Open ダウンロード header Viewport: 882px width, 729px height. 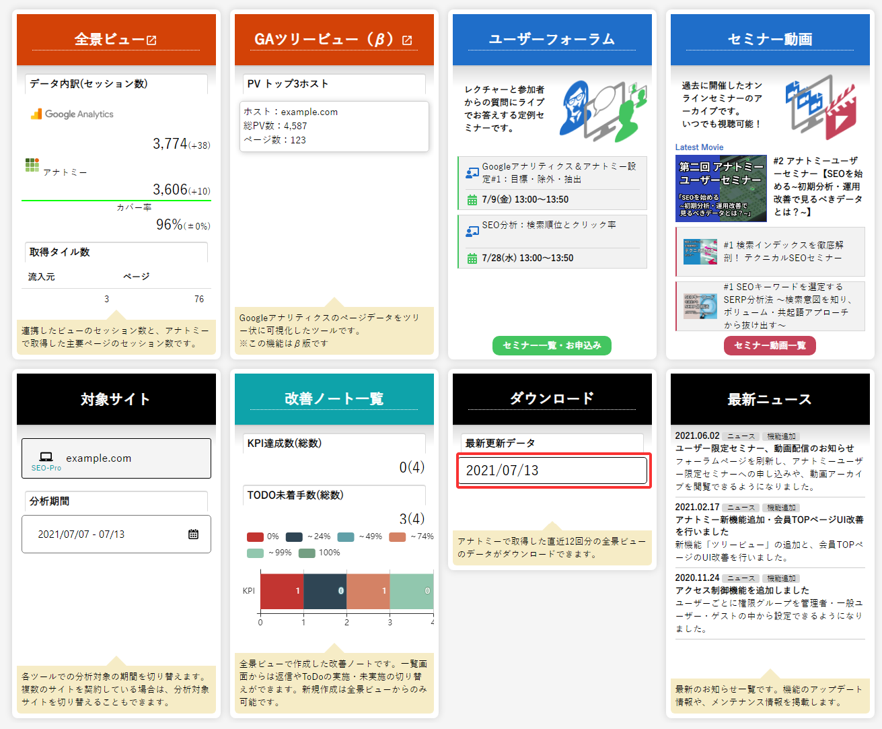pos(552,399)
